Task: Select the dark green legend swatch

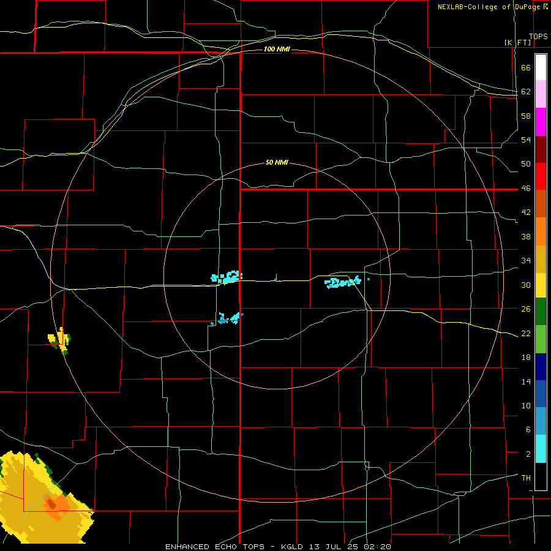Action: [541, 312]
